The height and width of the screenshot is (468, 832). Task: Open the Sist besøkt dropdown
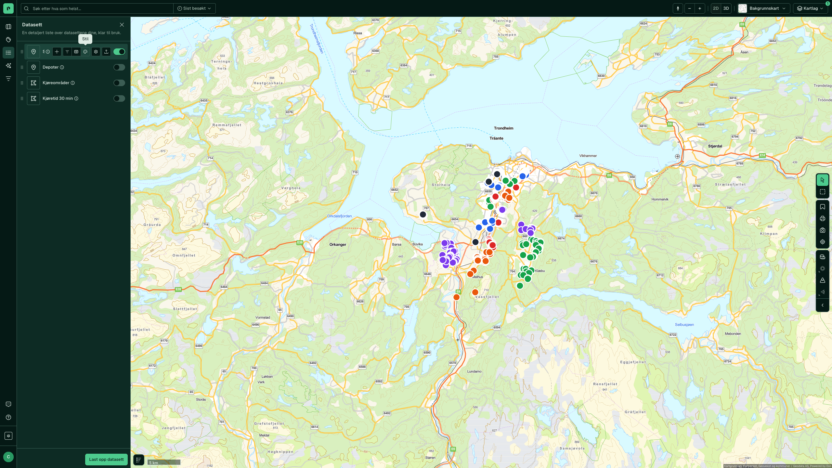pyautogui.click(x=194, y=8)
